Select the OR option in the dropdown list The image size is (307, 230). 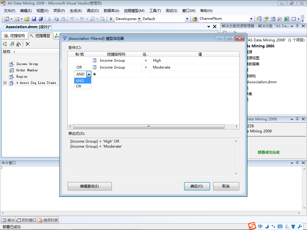[83, 86]
